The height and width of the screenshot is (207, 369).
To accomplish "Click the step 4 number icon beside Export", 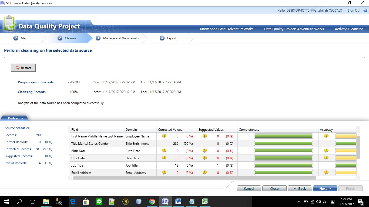I will (162, 38).
